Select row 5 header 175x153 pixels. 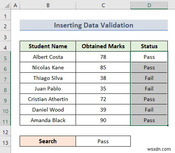click(x=5, y=58)
